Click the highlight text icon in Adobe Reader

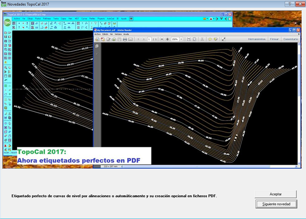(216, 39)
